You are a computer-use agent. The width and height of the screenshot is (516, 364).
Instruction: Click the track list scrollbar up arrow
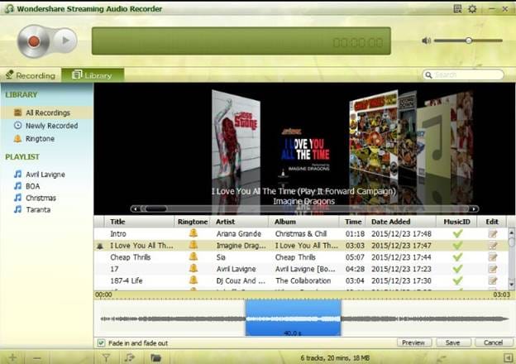point(511,232)
